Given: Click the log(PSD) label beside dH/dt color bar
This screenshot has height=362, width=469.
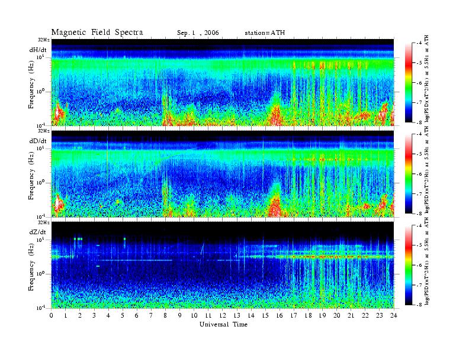Looking at the screenshot, I should (x=427, y=78).
